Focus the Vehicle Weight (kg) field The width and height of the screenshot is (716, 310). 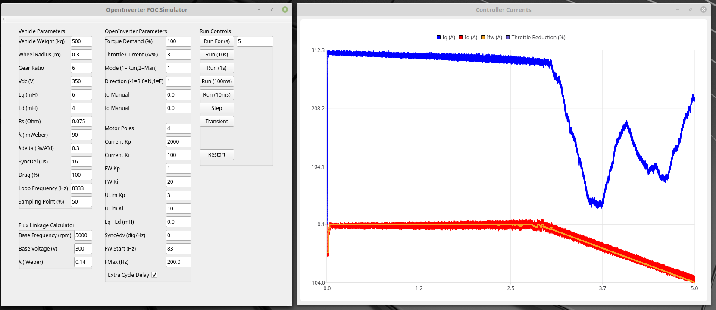tap(81, 41)
